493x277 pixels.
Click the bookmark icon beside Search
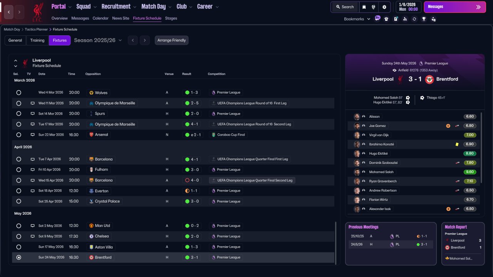pyautogui.click(x=364, y=7)
